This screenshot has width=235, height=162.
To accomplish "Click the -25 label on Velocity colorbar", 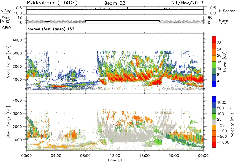I will coord(221,125).
